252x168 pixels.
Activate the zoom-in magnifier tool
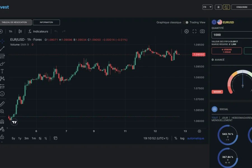click(2, 111)
